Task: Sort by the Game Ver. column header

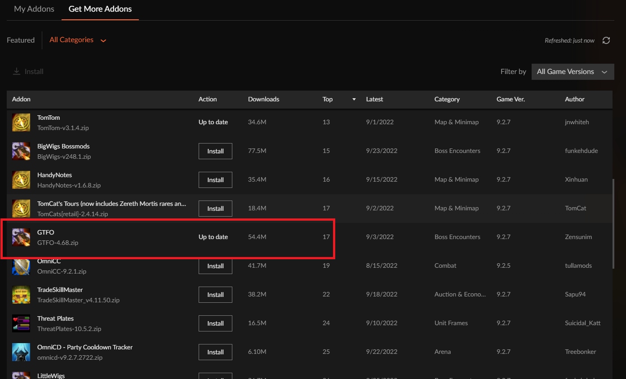Action: click(x=511, y=99)
